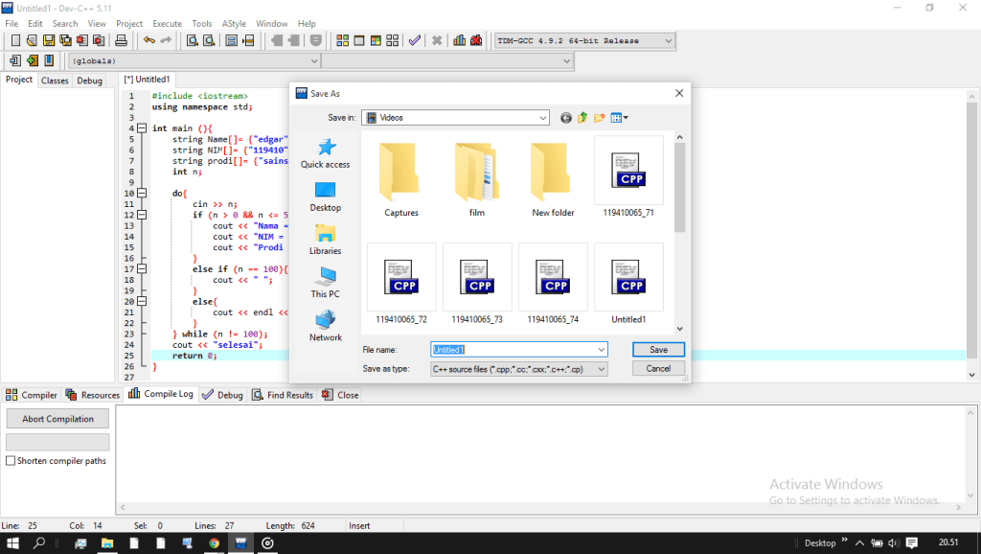The width and height of the screenshot is (981, 554).
Task: Click the Up One Level icon in Save As
Action: point(582,118)
